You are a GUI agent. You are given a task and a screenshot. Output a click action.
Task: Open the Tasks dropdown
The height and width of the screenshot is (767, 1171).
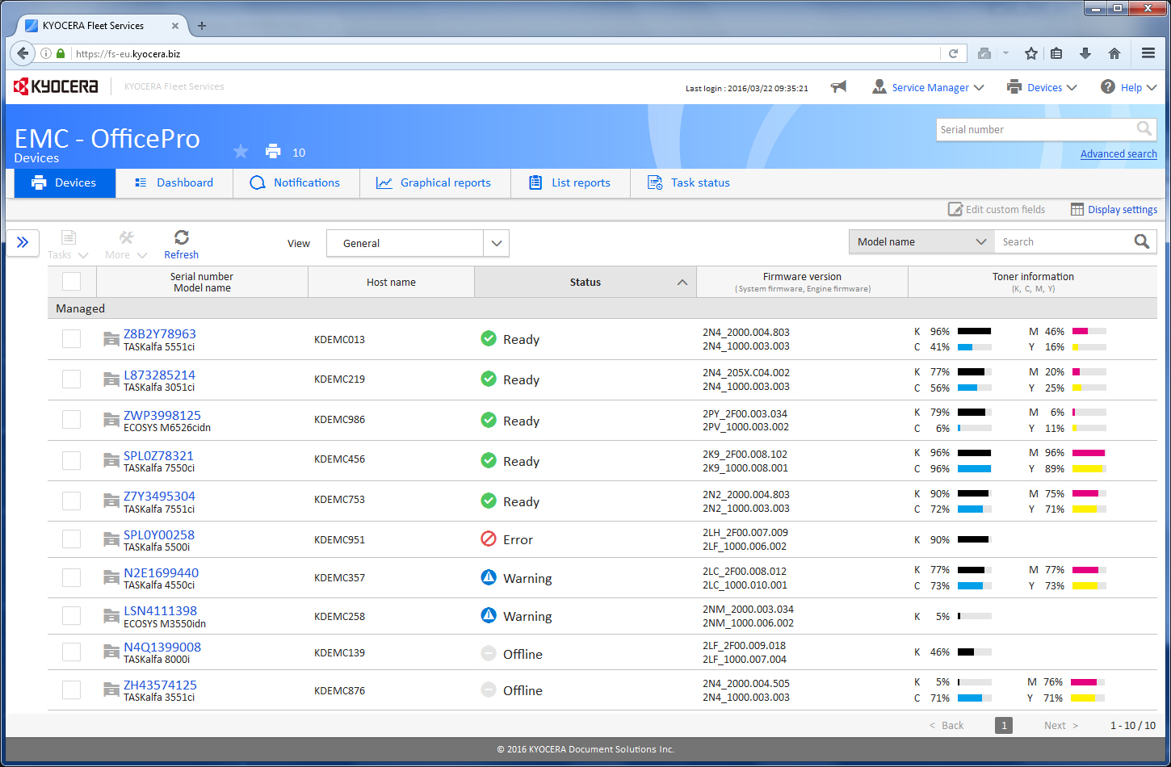[68, 245]
